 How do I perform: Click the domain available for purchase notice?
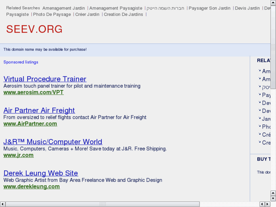pos(45,49)
